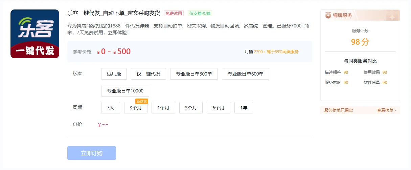411x170 pixels.
Task: Click the 与同类服务对比 heading
Action: point(360,61)
